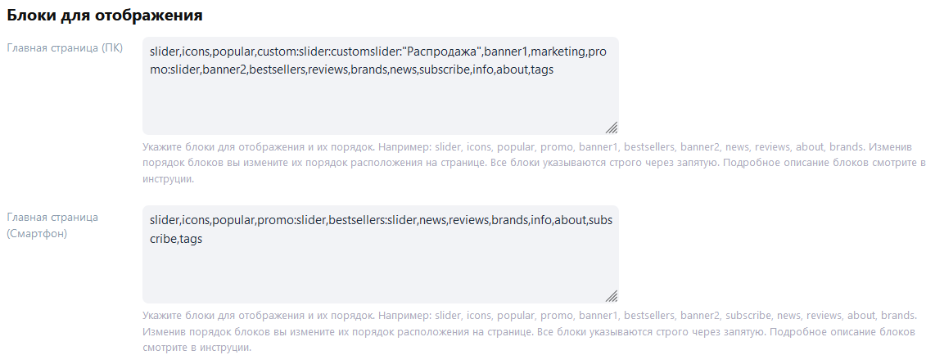Place cursor on brands in Смартфон field
Image resolution: width=926 pixels, height=364 pixels.
click(x=509, y=220)
